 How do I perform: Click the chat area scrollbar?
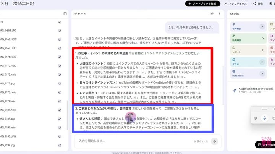pos(223,86)
